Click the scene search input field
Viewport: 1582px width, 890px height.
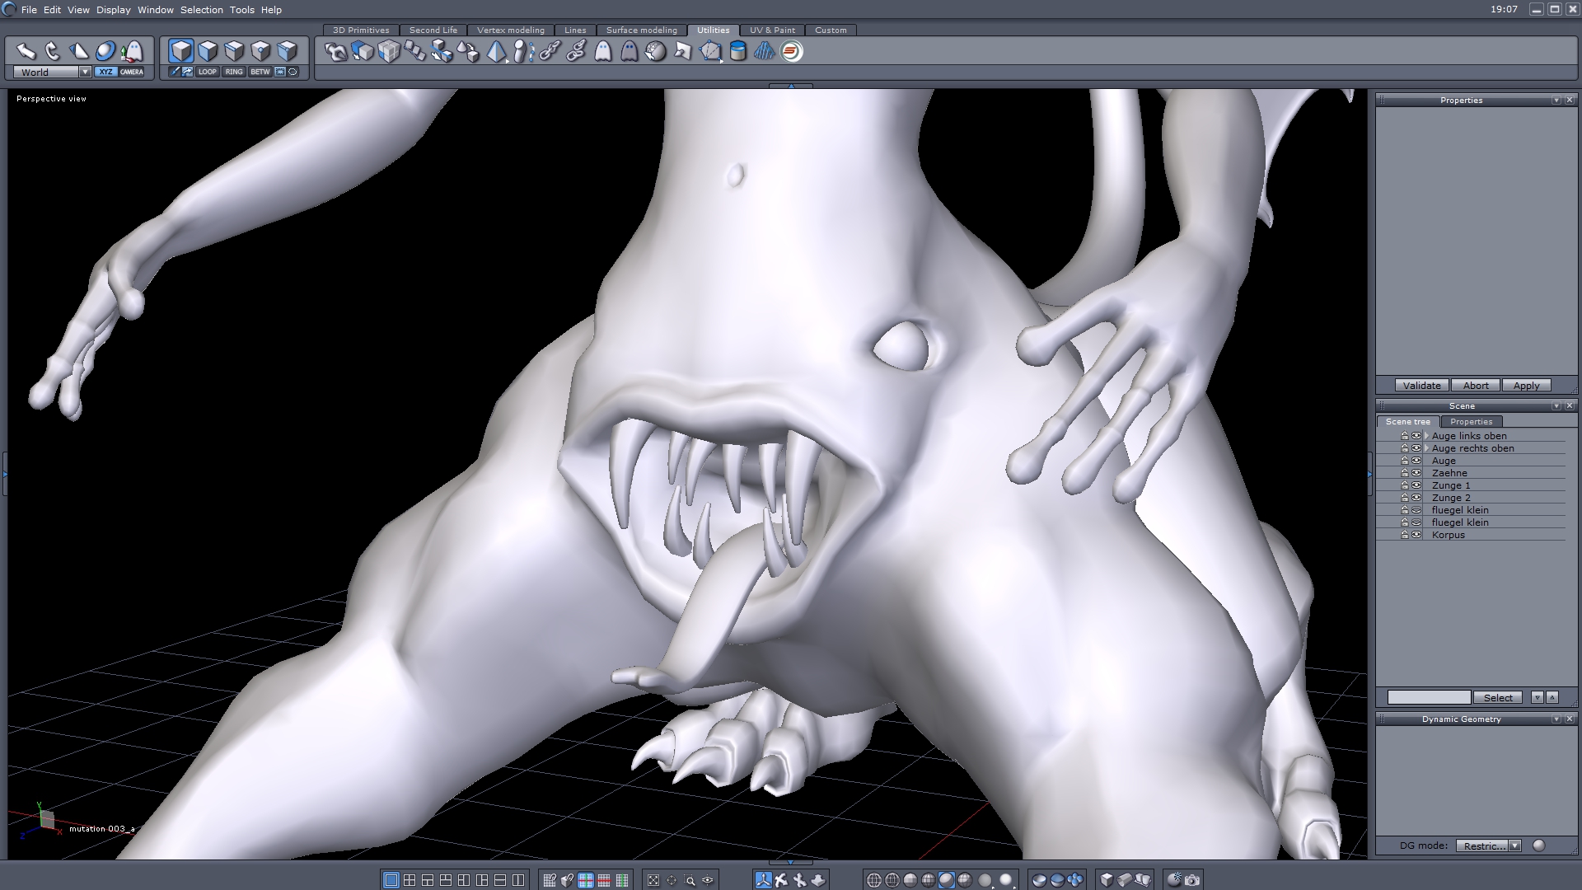(x=1429, y=697)
